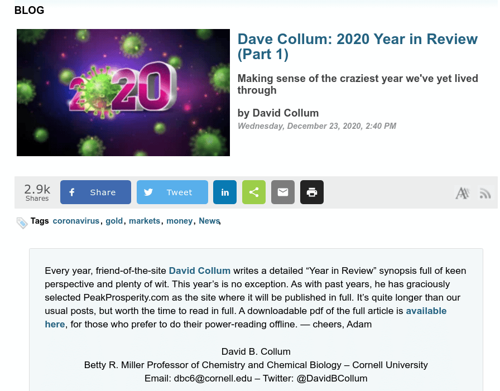Click the BLOG section heading

[29, 10]
